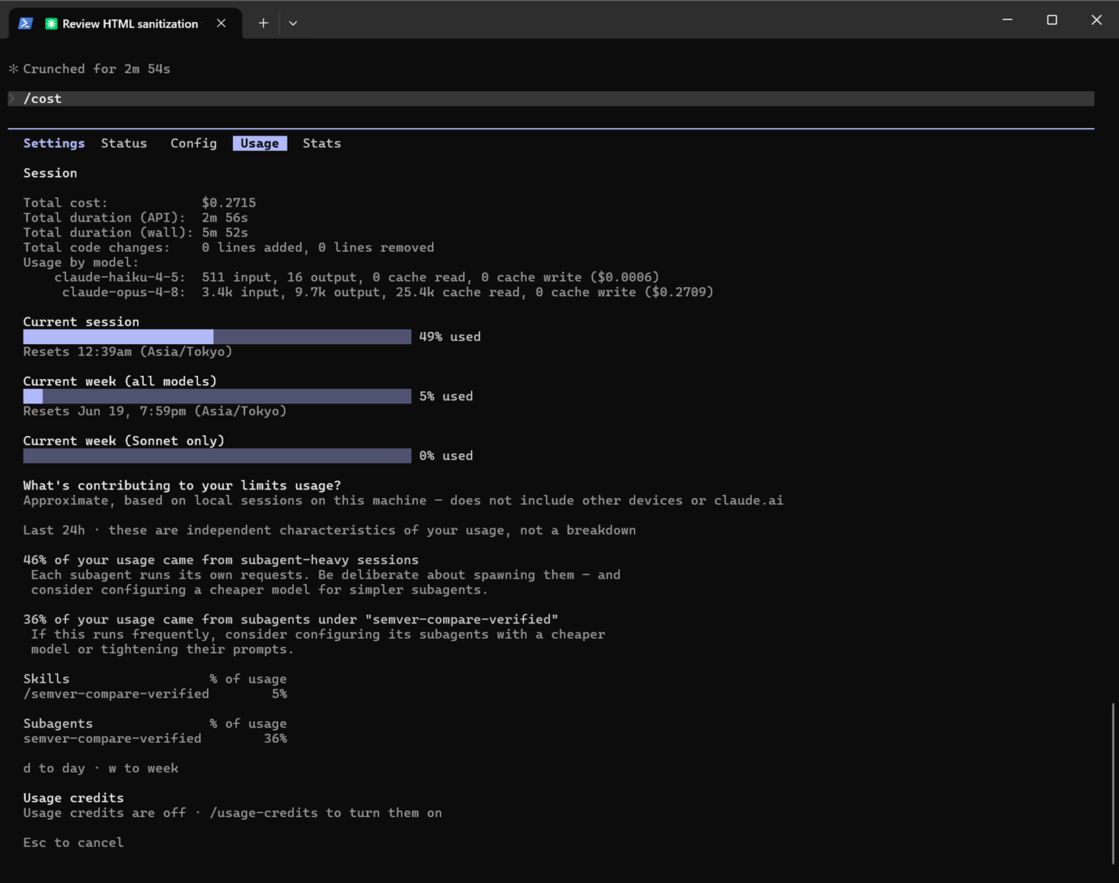Click the 36% usage from subagents line

point(291,620)
